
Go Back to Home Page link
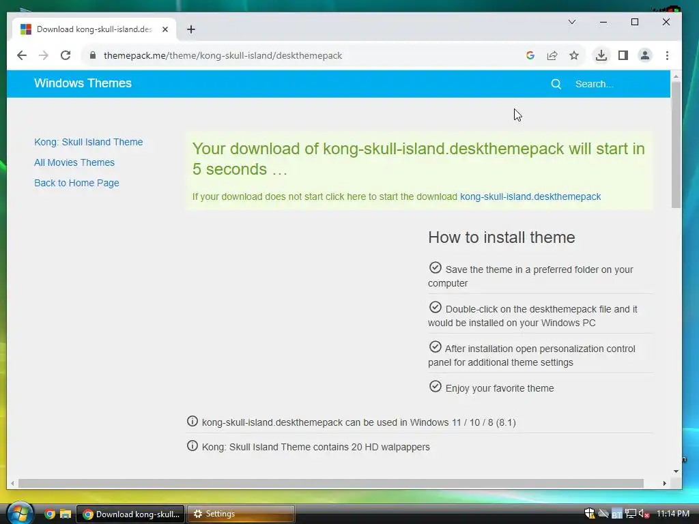point(76,183)
